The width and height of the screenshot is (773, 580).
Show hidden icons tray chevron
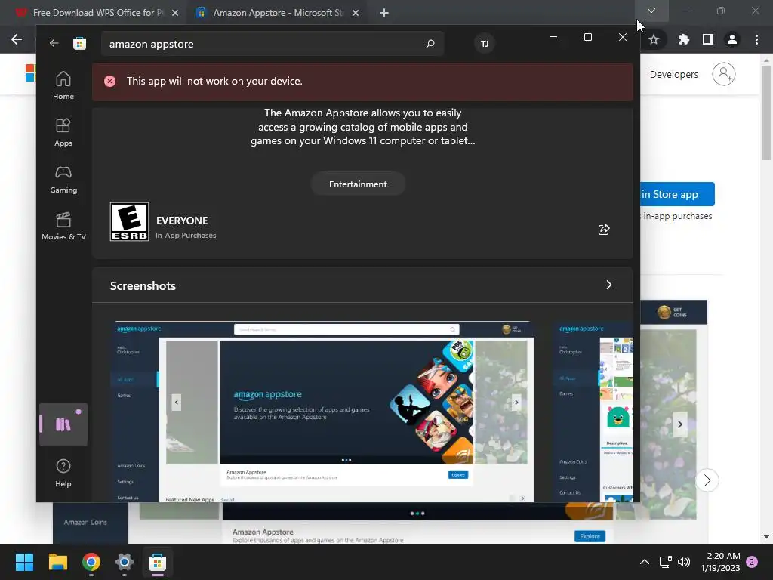pyautogui.click(x=645, y=562)
